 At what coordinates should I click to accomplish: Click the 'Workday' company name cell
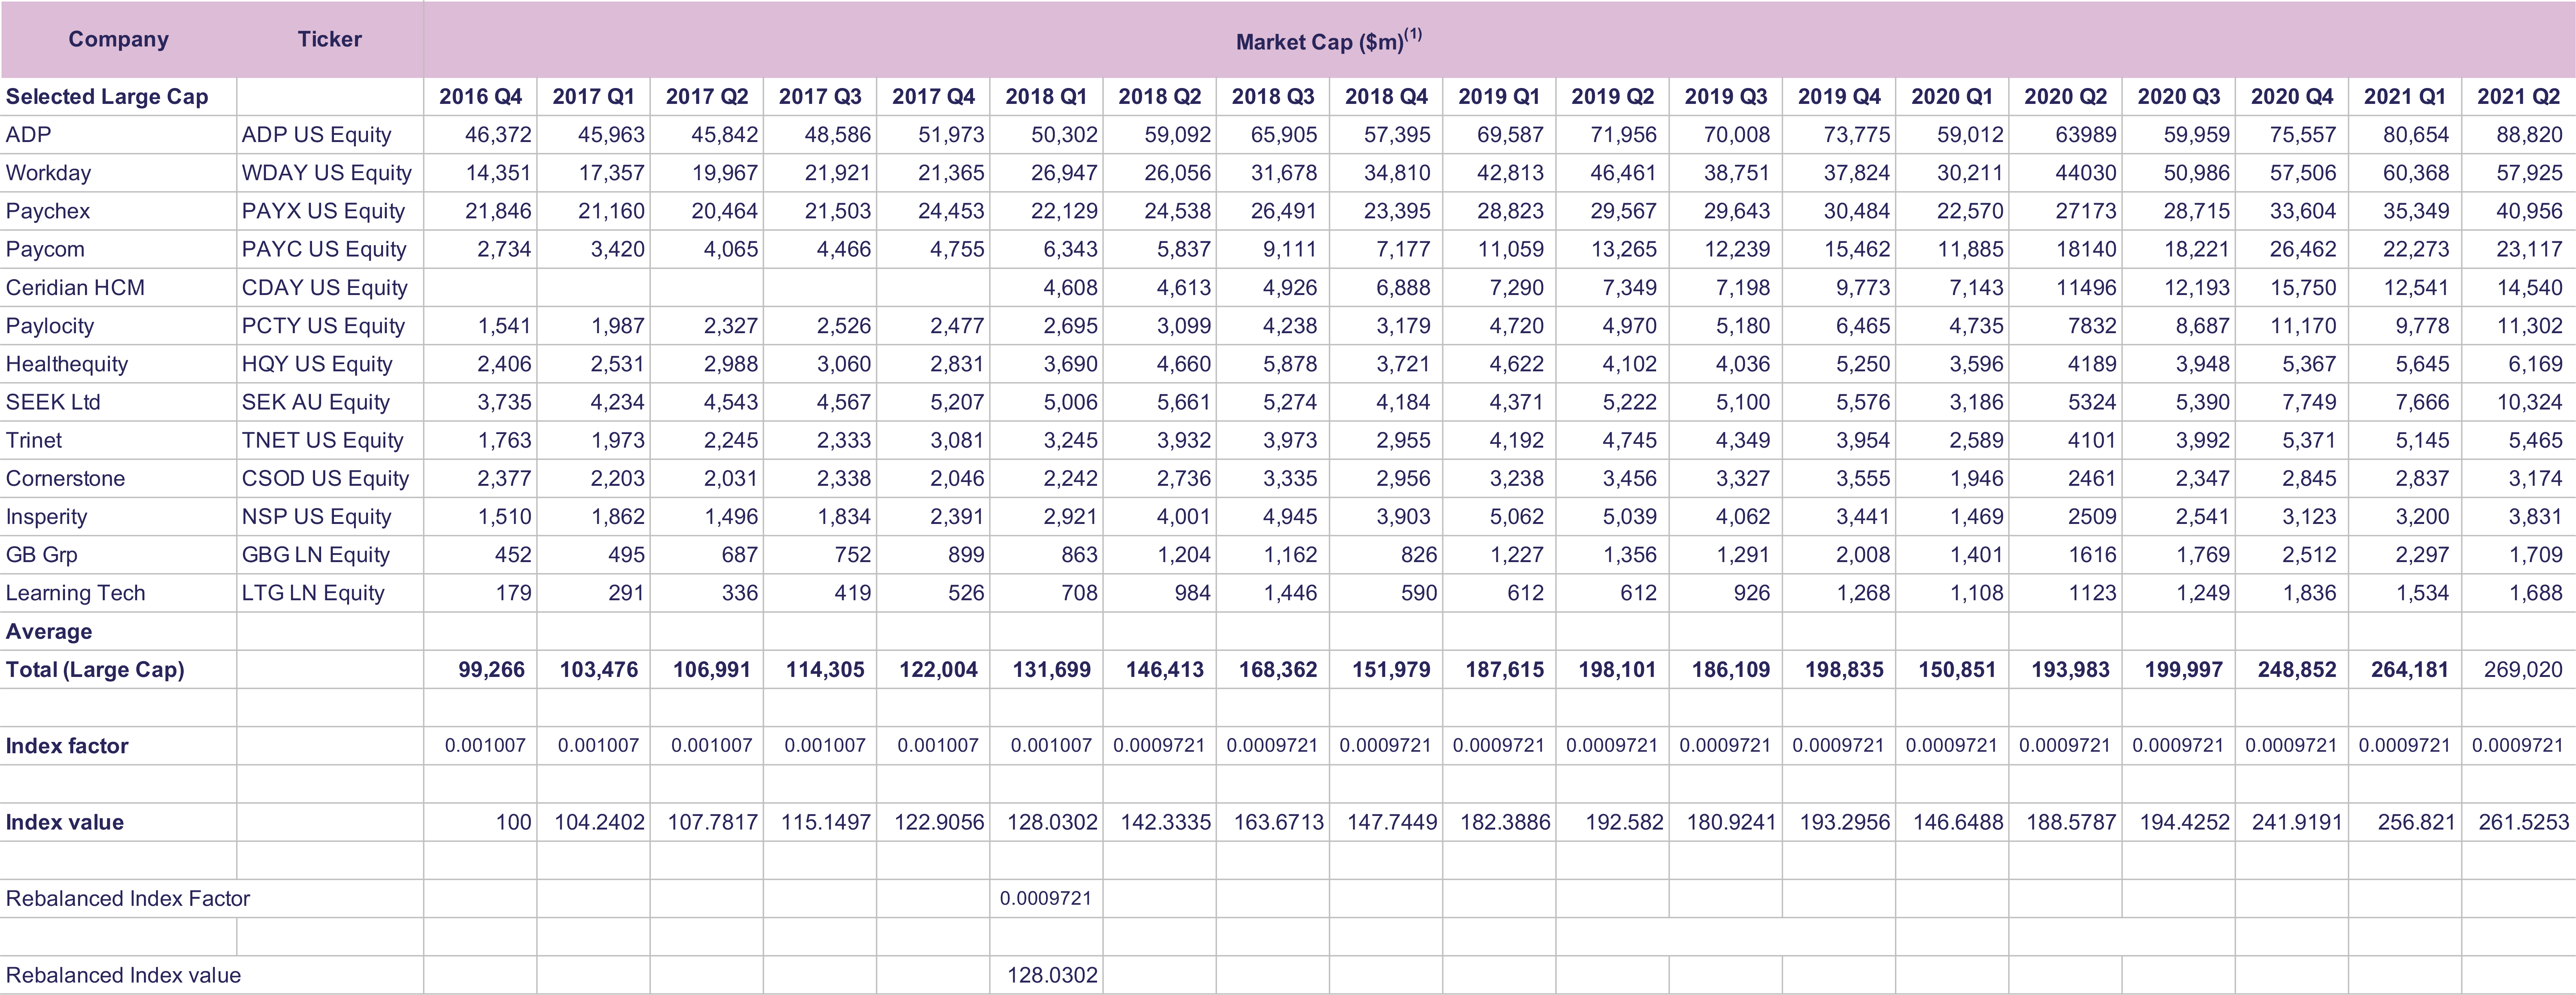coord(48,173)
